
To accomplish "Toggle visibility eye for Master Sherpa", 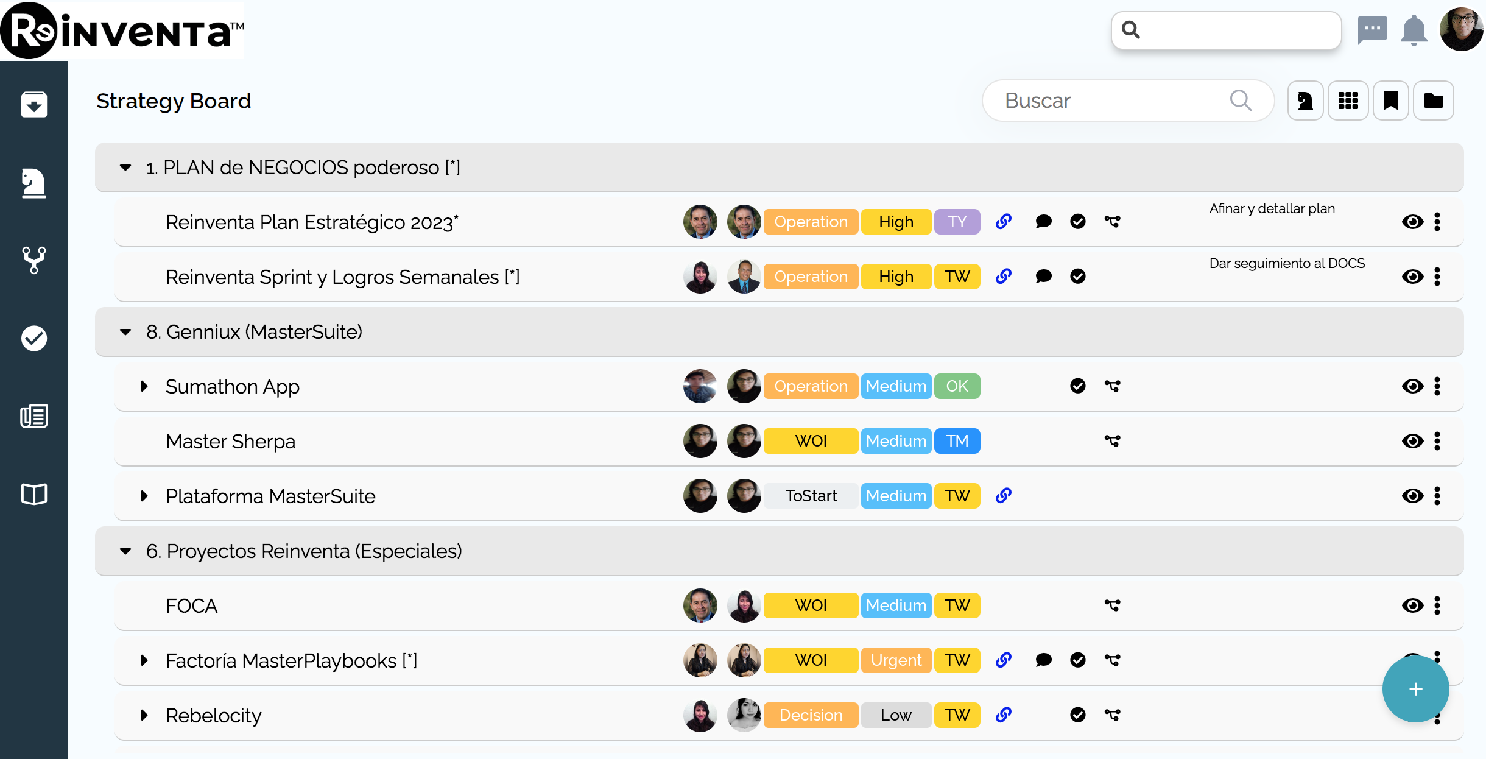I will pos(1413,441).
